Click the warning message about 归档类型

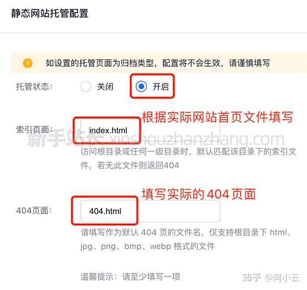pos(157,63)
